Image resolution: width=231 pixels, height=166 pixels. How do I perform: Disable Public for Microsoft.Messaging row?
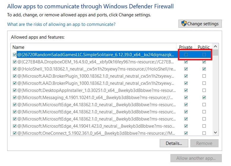pyautogui.click(x=204, y=98)
